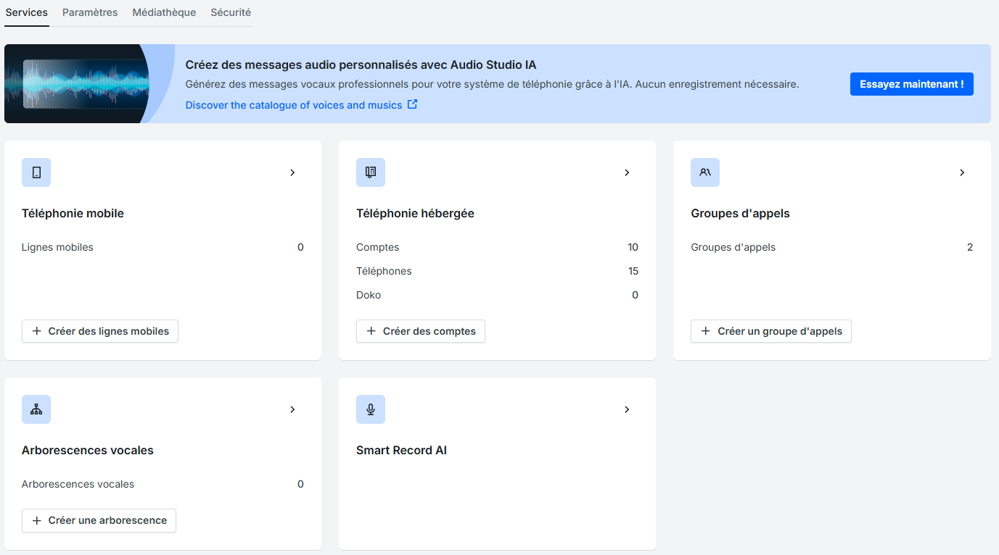The height and width of the screenshot is (555, 999).
Task: Select the Services tab
Action: (27, 12)
